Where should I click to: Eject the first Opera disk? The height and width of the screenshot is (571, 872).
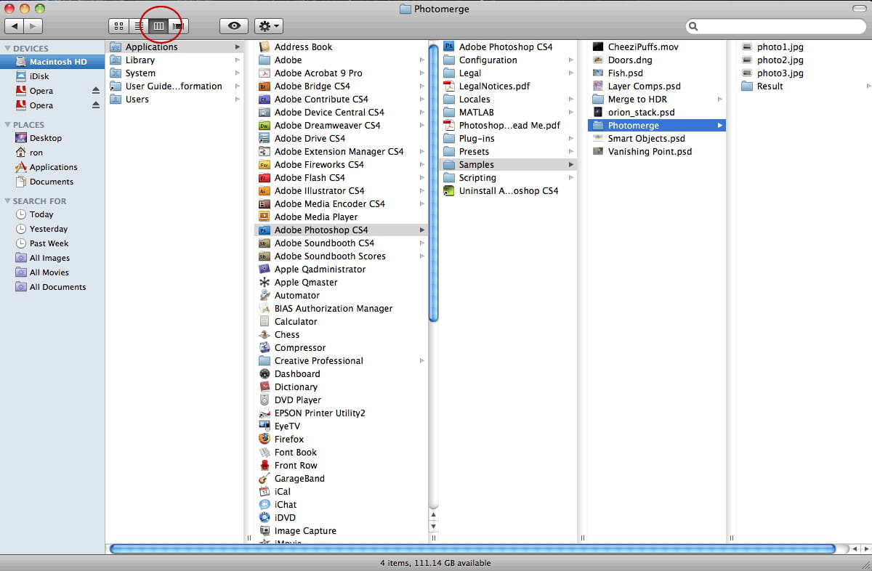(95, 91)
